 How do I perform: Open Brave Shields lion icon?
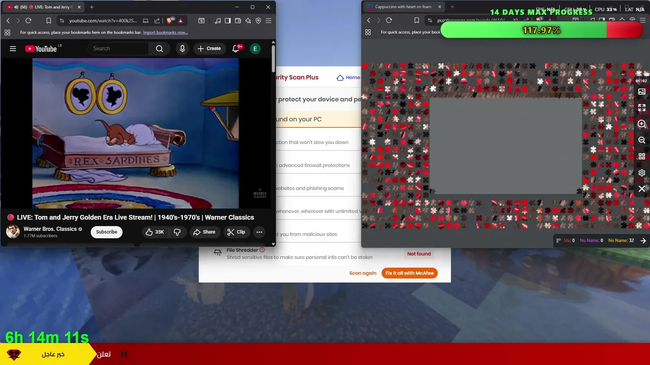(x=170, y=21)
